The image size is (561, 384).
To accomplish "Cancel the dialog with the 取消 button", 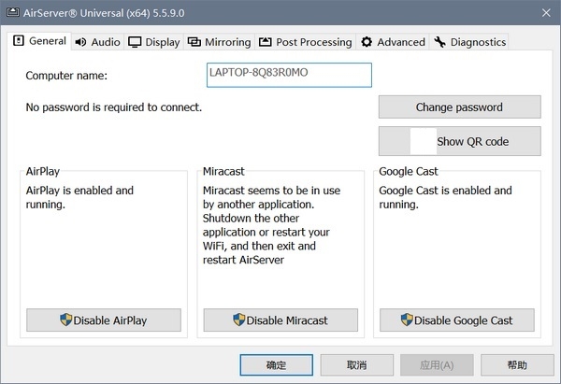I will 356,364.
